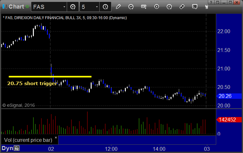Image resolution: width=243 pixels, height=153 pixels.
Task: Click the 12:00 time axis label
Action: point(111,149)
